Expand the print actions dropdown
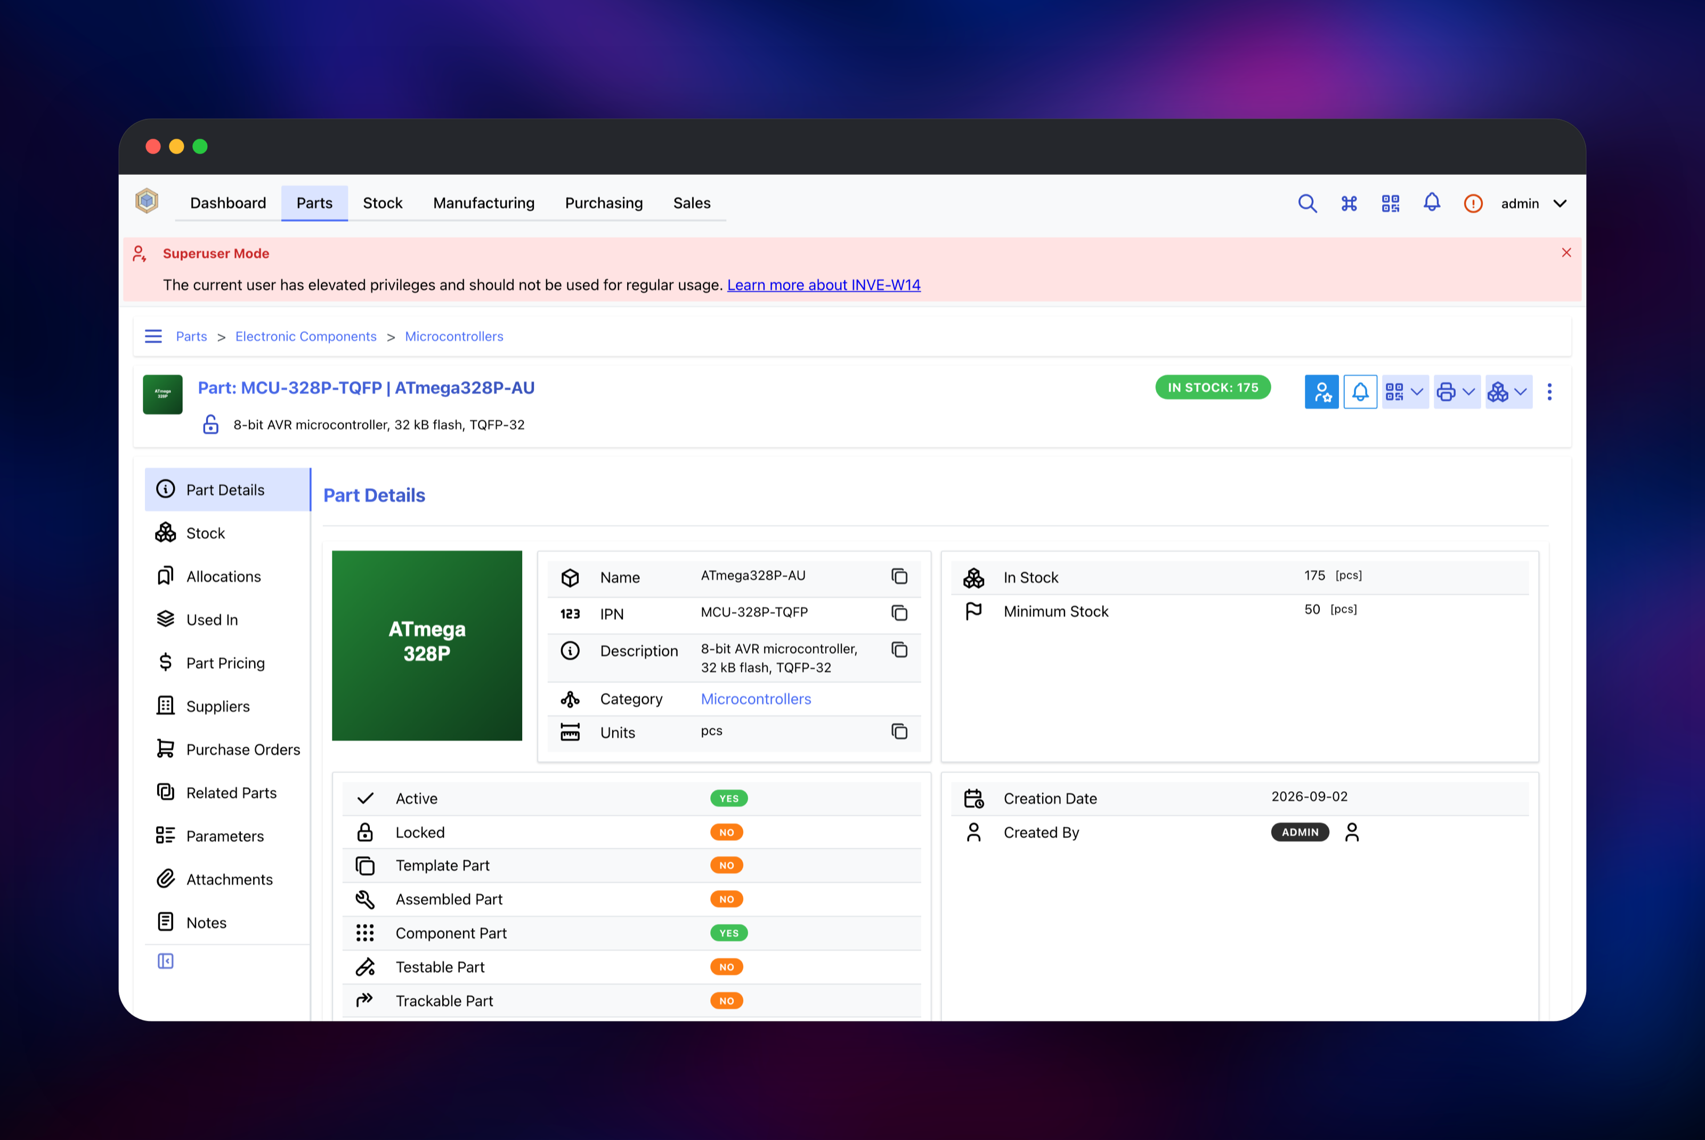The height and width of the screenshot is (1140, 1705). tap(1457, 392)
